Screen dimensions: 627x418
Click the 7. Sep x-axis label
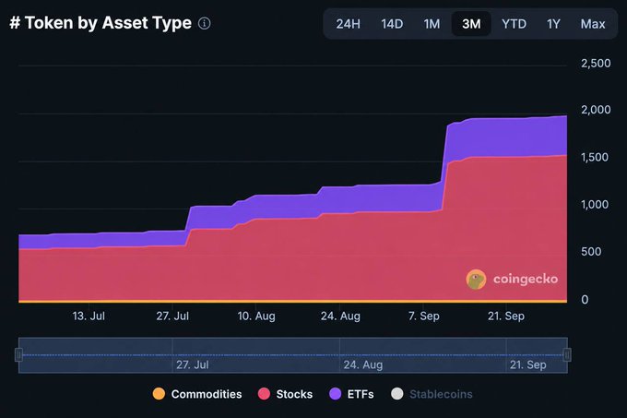pyautogui.click(x=424, y=316)
